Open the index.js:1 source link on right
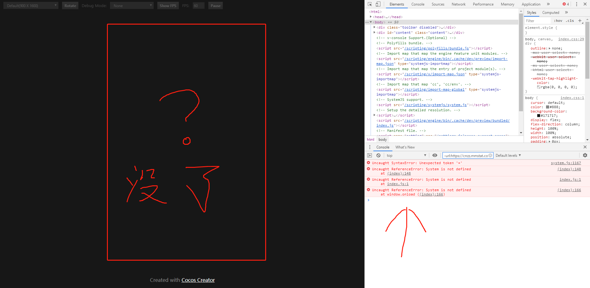Screen dimensions: 590x288 [570, 180]
